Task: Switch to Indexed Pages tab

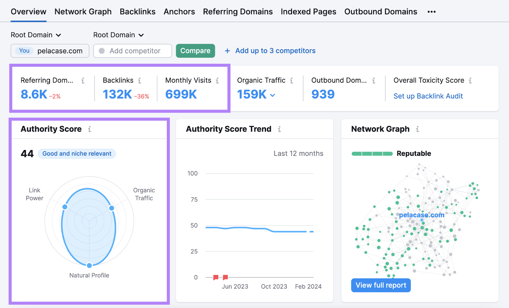Action: 308,12
